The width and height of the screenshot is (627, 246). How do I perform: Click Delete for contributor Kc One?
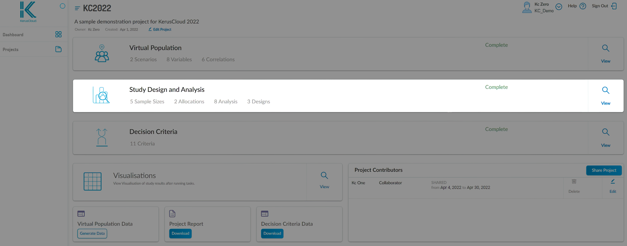574,191
